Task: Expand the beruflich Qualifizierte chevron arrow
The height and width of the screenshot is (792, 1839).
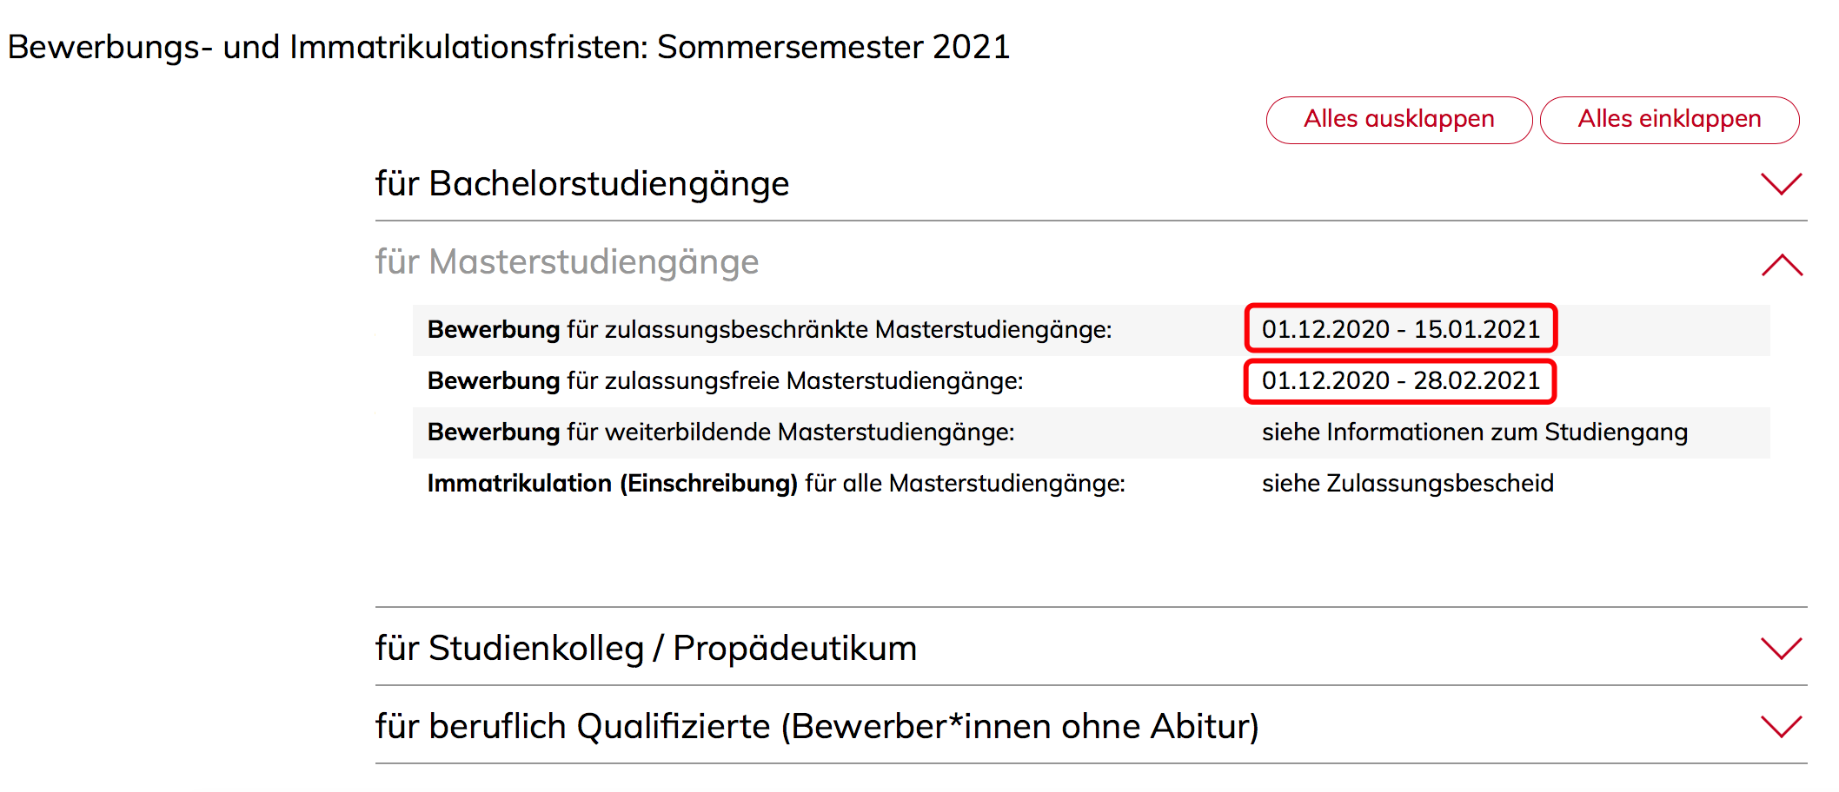Action: (x=1781, y=726)
